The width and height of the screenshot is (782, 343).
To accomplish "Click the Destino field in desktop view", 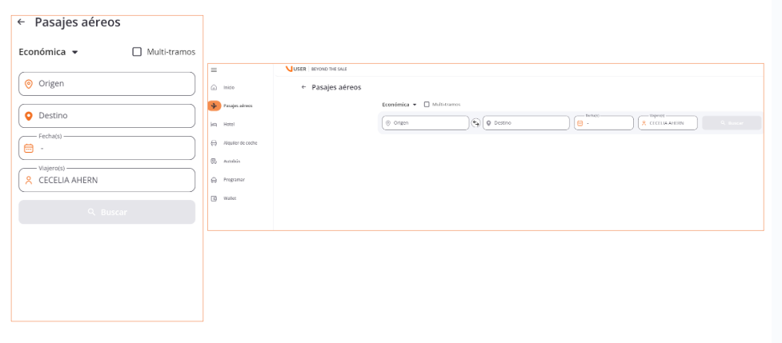I will click(x=526, y=123).
